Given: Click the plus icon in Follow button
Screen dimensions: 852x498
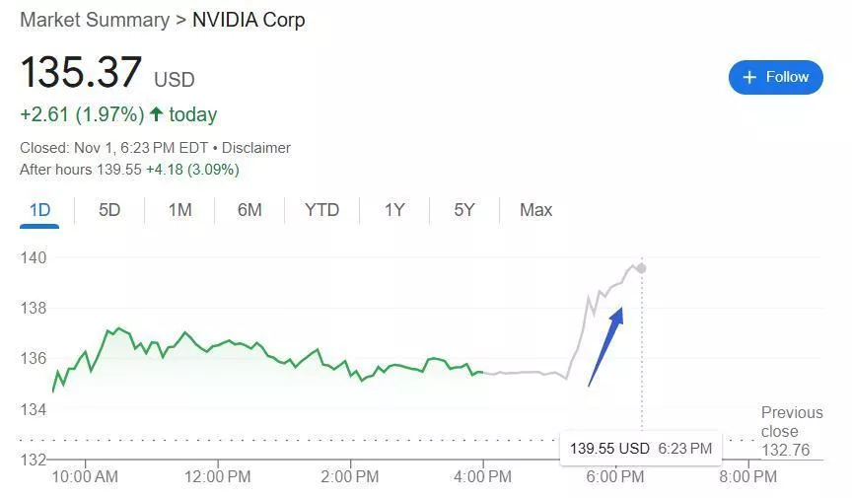Looking at the screenshot, I should (749, 77).
